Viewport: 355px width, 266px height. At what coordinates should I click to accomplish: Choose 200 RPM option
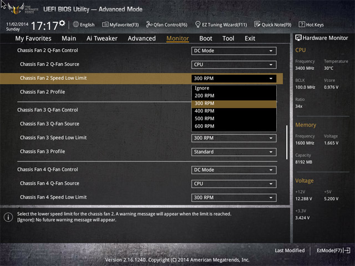(234, 96)
